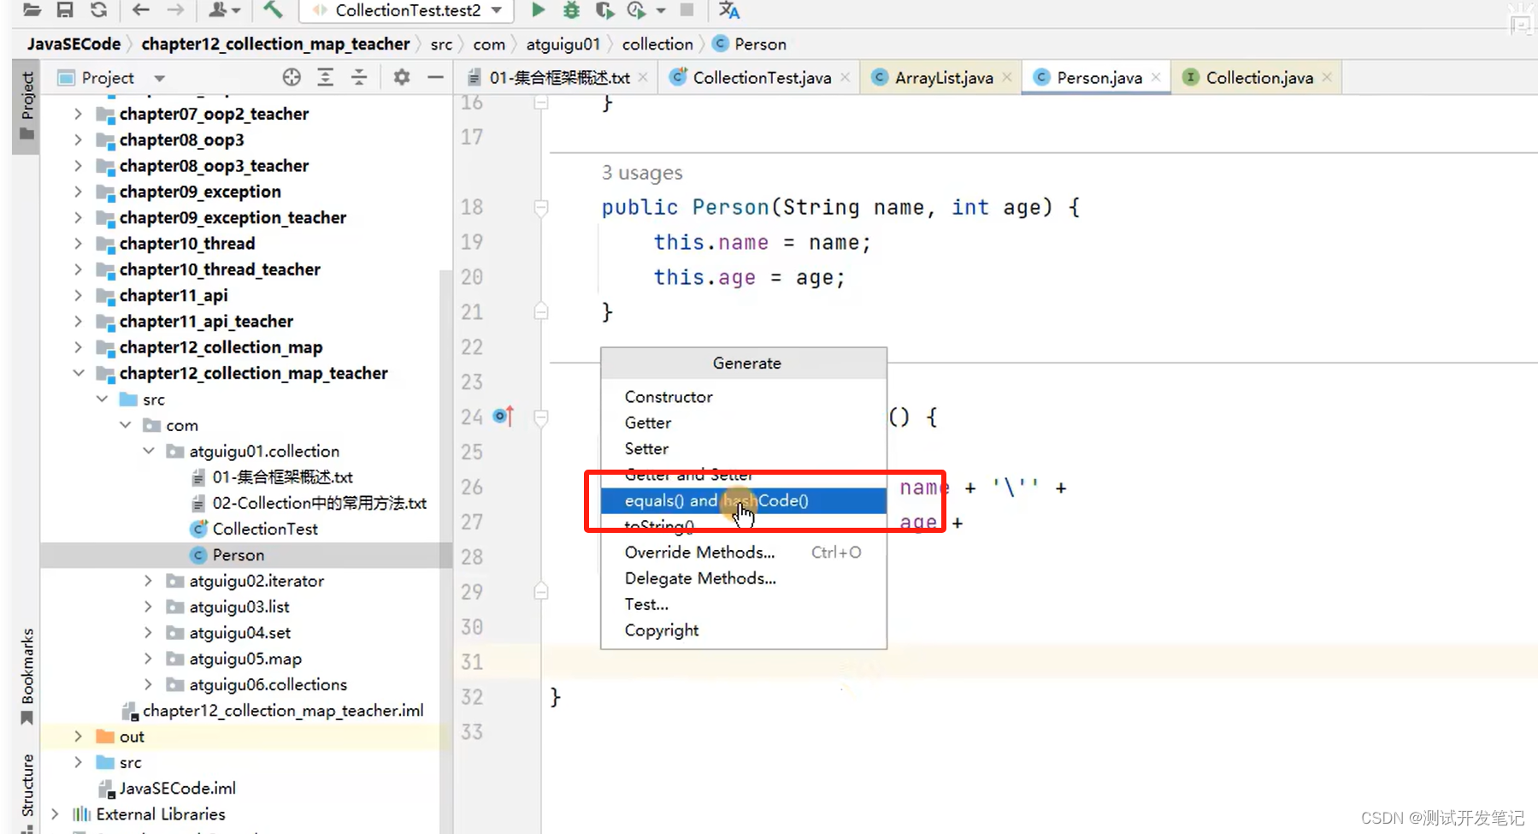1538x834 pixels.
Task: Choose equals() and hashCode() in Generate menu
Action: coord(744,501)
